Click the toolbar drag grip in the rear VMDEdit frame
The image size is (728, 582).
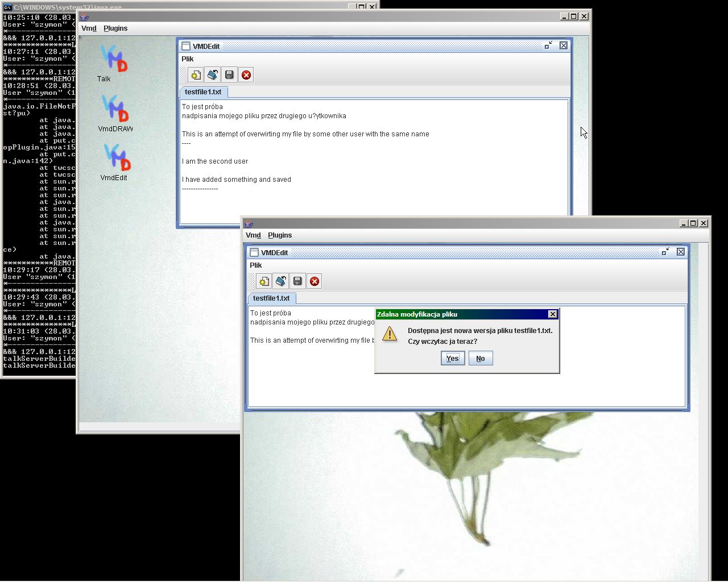tap(183, 74)
